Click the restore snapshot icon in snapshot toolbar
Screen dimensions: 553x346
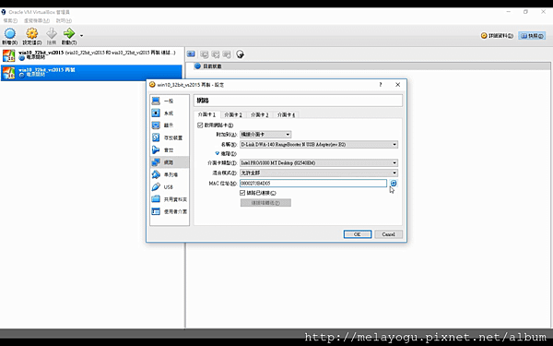[204, 54]
